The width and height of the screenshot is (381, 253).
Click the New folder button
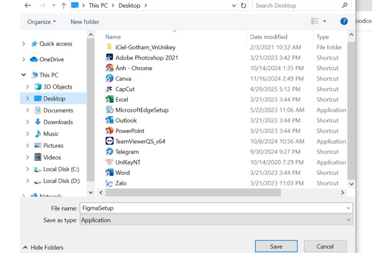coord(85,22)
